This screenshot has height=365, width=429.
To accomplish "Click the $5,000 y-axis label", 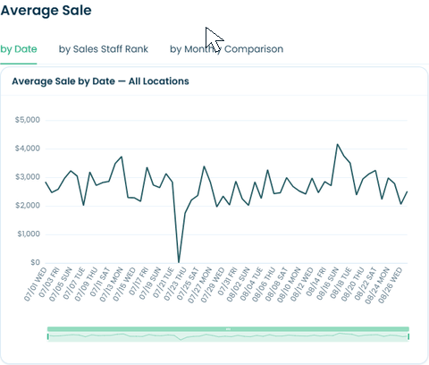I will coord(28,120).
